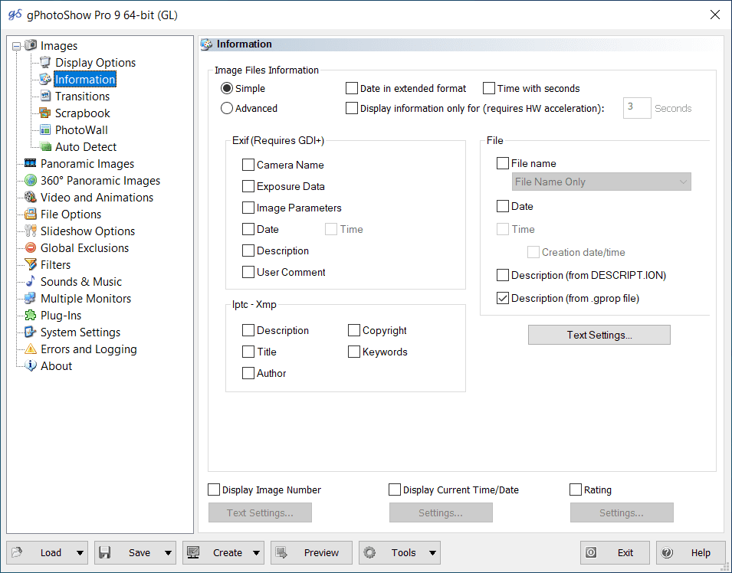This screenshot has width=732, height=573.
Task: Click the Display Options monitor icon
Action: tap(45, 62)
